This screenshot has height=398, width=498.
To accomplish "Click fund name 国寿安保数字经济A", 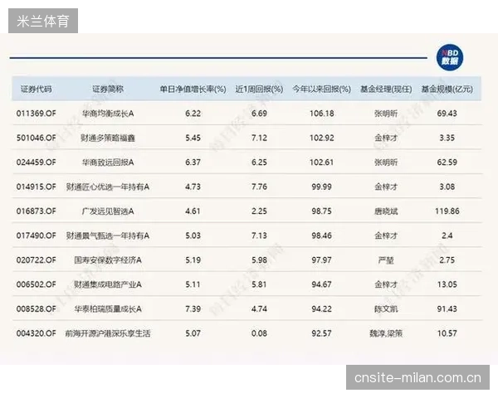I will point(108,260).
